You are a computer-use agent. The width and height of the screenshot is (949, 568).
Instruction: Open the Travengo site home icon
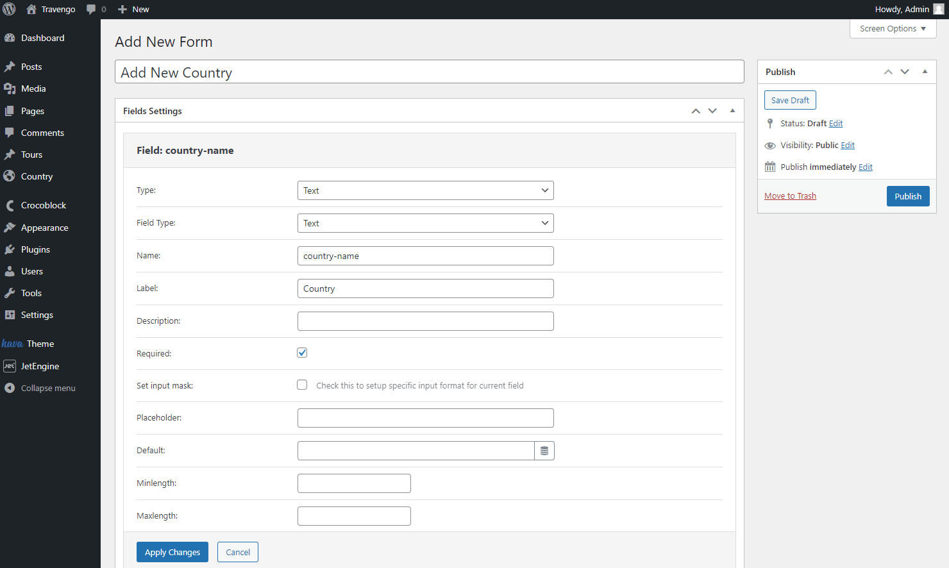coord(31,9)
